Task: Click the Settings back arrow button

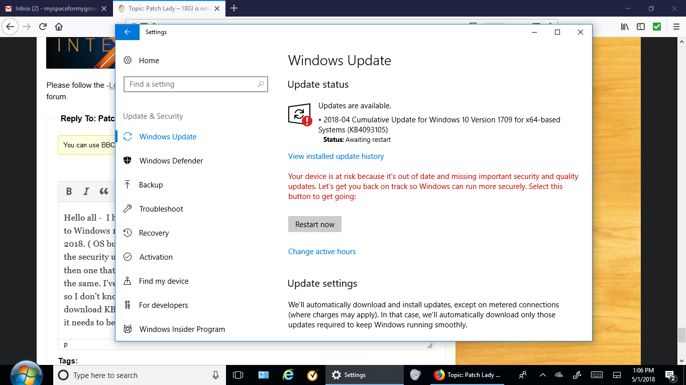Action: tap(128, 32)
